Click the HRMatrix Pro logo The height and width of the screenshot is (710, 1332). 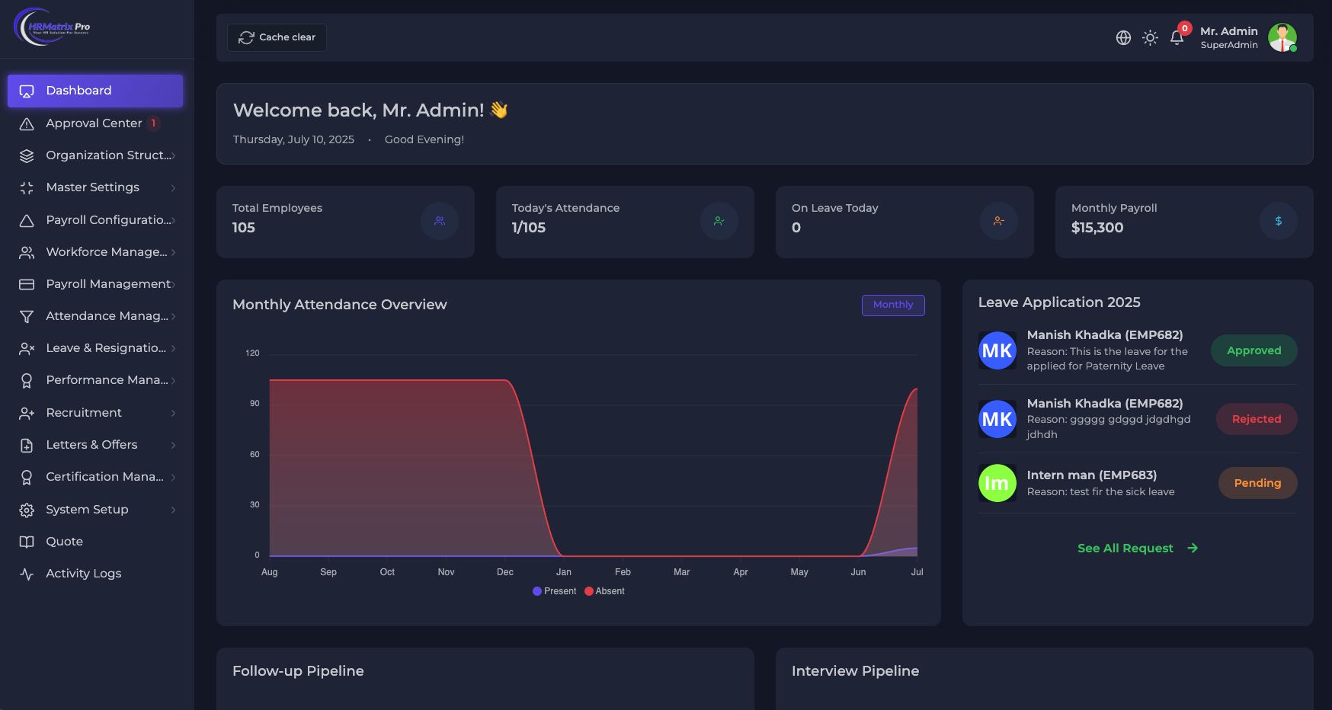(52, 27)
